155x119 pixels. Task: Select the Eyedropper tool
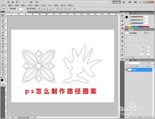(x=3, y=29)
